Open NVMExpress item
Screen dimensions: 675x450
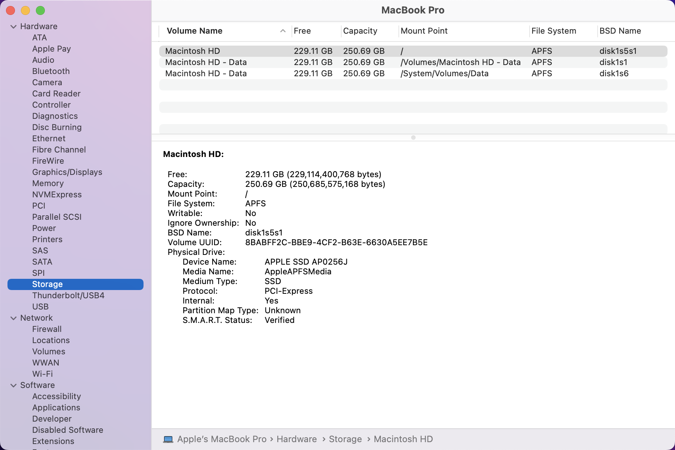click(x=57, y=195)
